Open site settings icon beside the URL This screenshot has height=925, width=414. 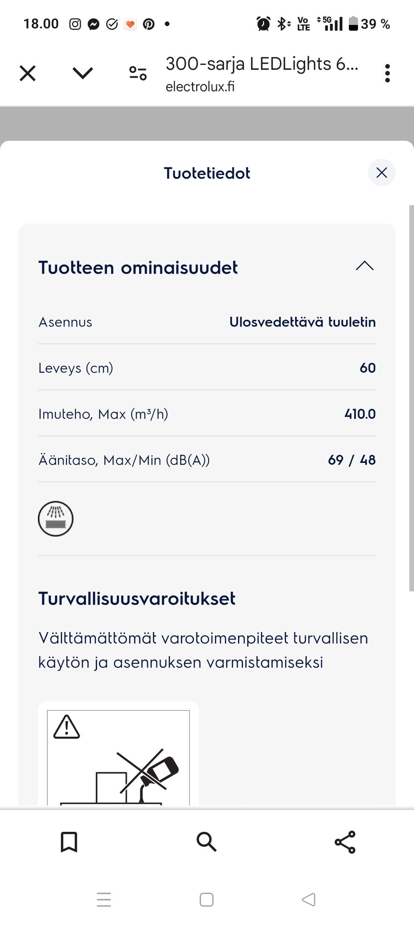[x=138, y=73]
